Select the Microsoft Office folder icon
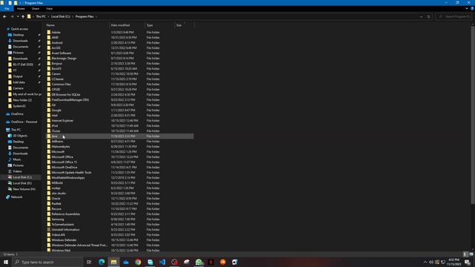475x267 pixels. point(49,156)
